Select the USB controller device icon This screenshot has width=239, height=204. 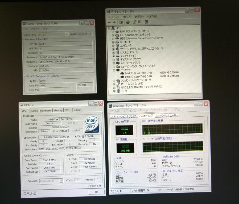pos(117,39)
